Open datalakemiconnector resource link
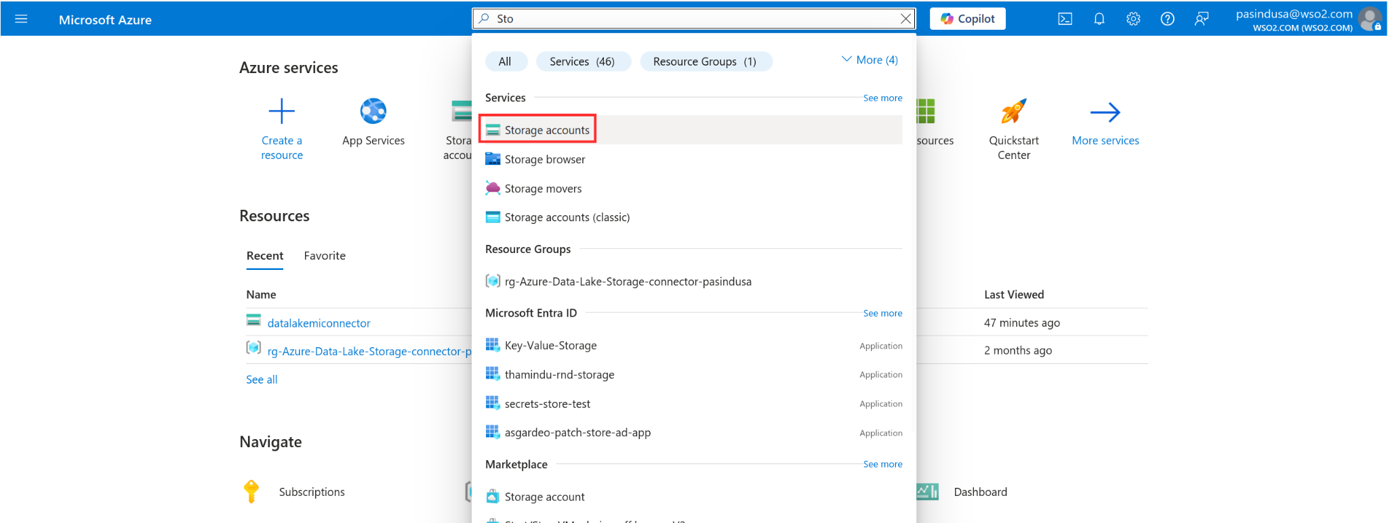Image resolution: width=1388 pixels, height=523 pixels. point(319,323)
